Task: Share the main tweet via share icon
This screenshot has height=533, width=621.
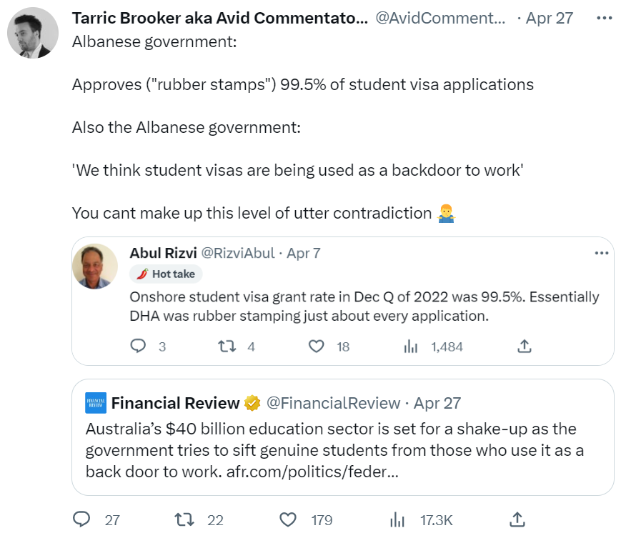Action: pyautogui.click(x=520, y=519)
